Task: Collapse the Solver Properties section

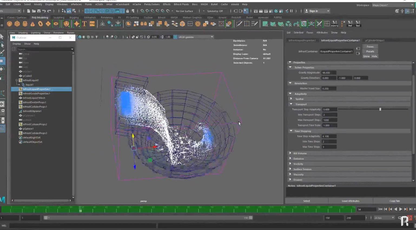Action: [290, 67]
